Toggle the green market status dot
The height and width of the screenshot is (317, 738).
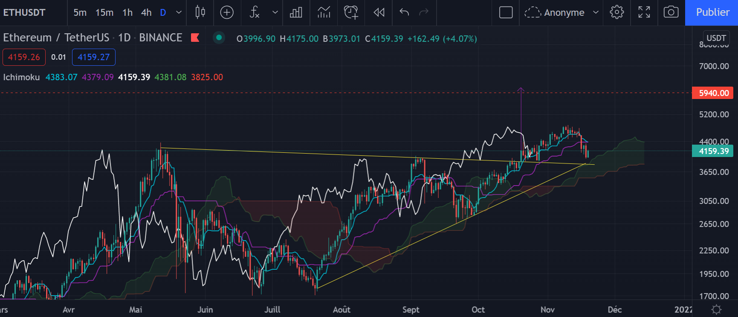(x=219, y=38)
